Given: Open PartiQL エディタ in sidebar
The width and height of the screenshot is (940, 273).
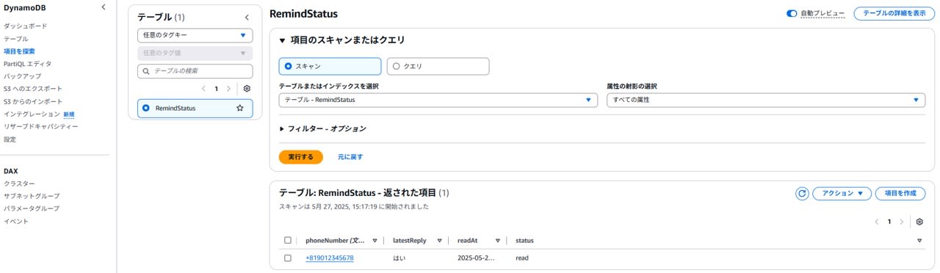Looking at the screenshot, I should tap(27, 64).
